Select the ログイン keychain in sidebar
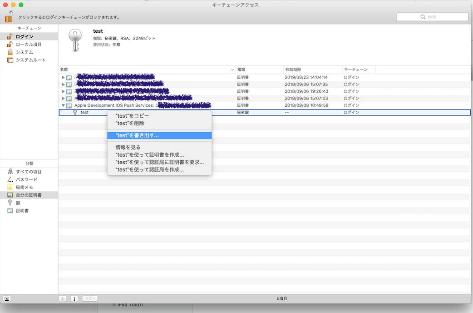473x313 pixels. point(24,36)
